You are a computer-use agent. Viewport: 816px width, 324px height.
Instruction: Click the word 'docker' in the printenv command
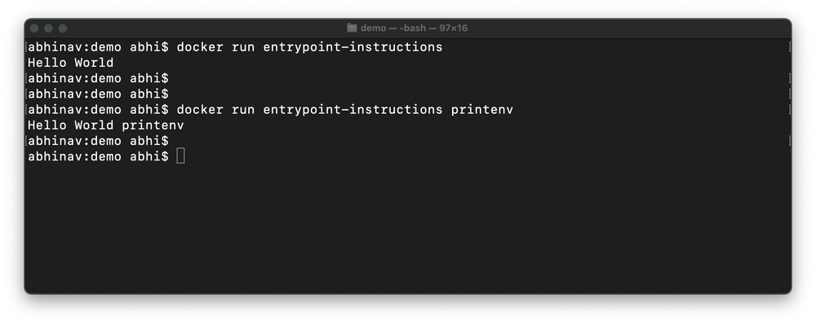click(200, 110)
